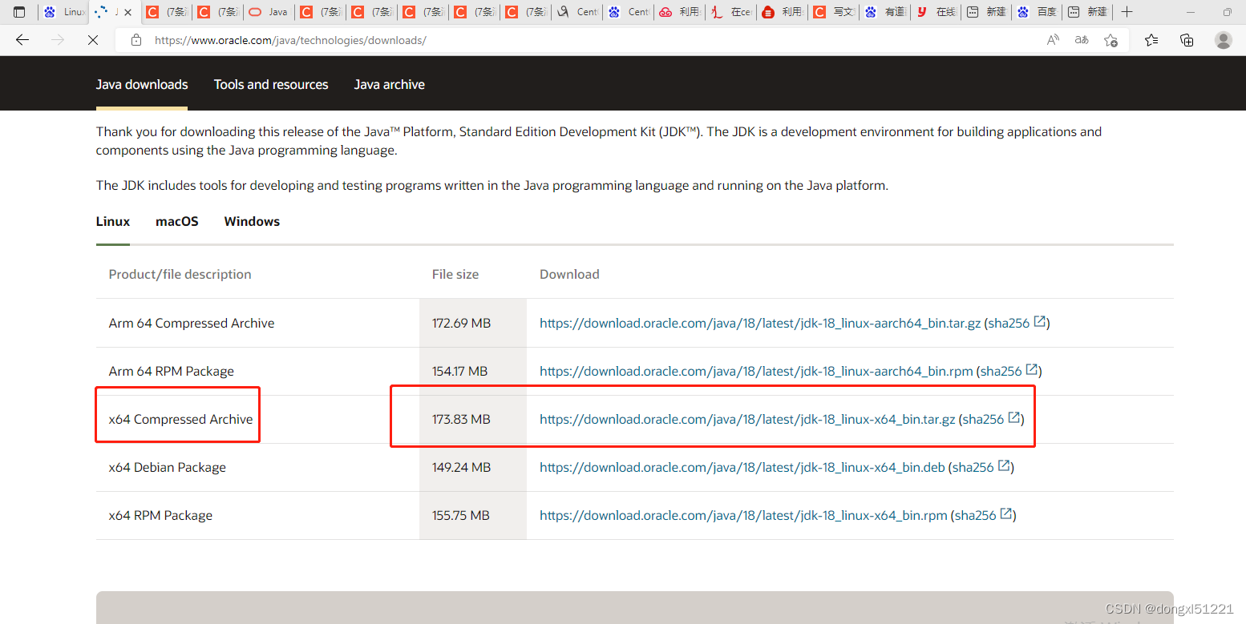The height and width of the screenshot is (624, 1246).
Task: Switch to the 写文 browser tab
Action: [834, 12]
